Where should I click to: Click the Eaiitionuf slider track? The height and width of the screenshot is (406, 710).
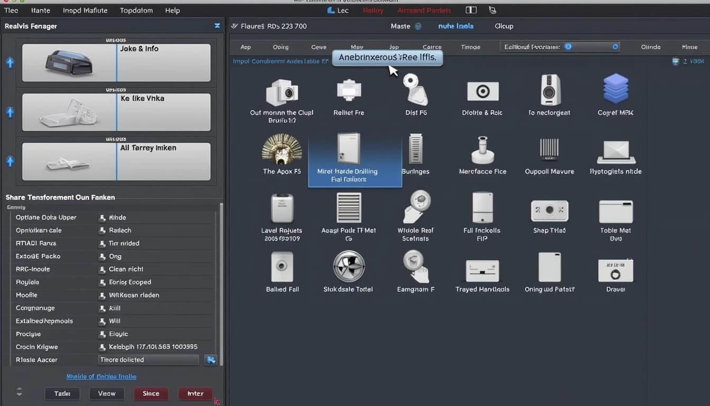[592, 47]
